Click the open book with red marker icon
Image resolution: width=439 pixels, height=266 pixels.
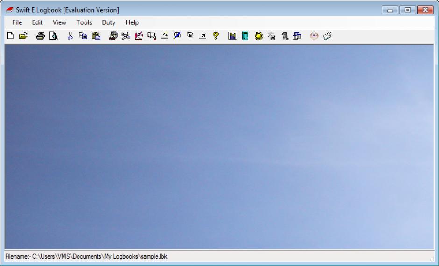pos(151,36)
